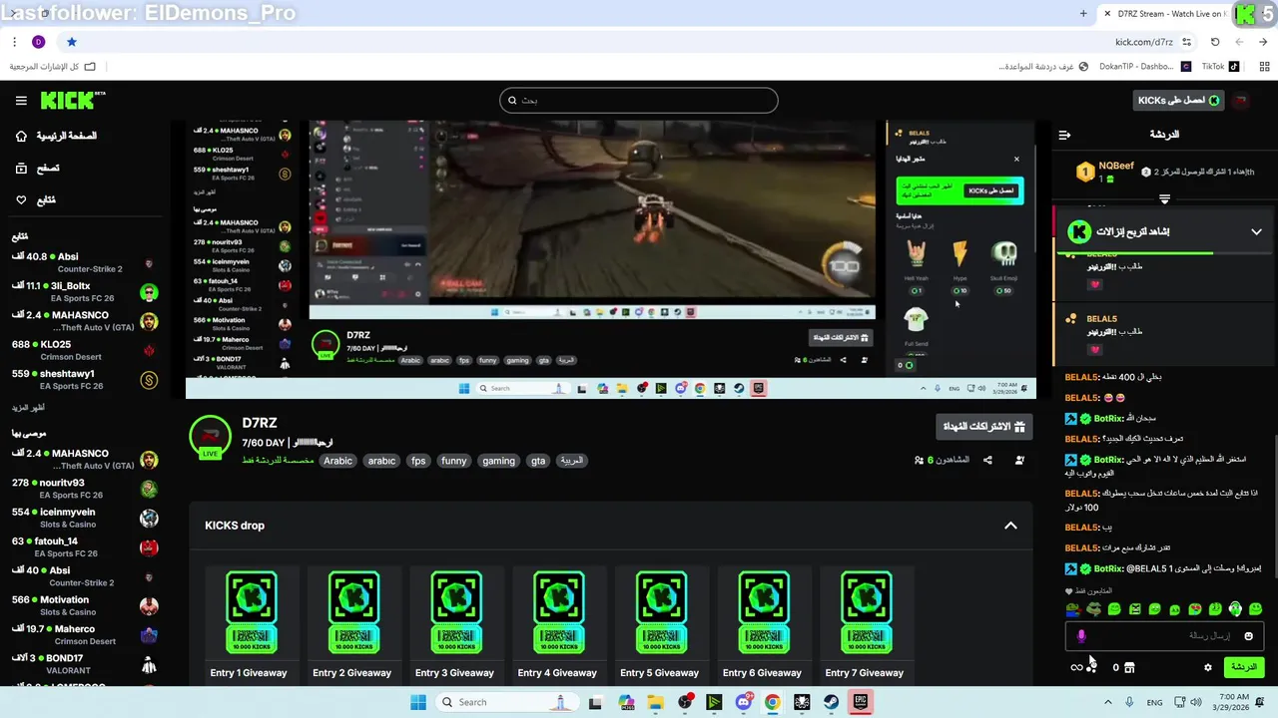Viewport: 1278px width, 718px height.
Task: Collapse the chat panel with arrow icon
Action: coord(1064,135)
